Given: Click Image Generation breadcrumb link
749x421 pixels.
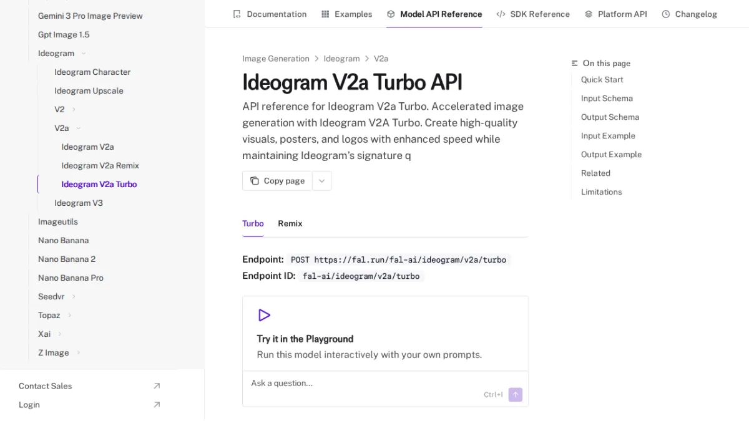Looking at the screenshot, I should pyautogui.click(x=276, y=59).
